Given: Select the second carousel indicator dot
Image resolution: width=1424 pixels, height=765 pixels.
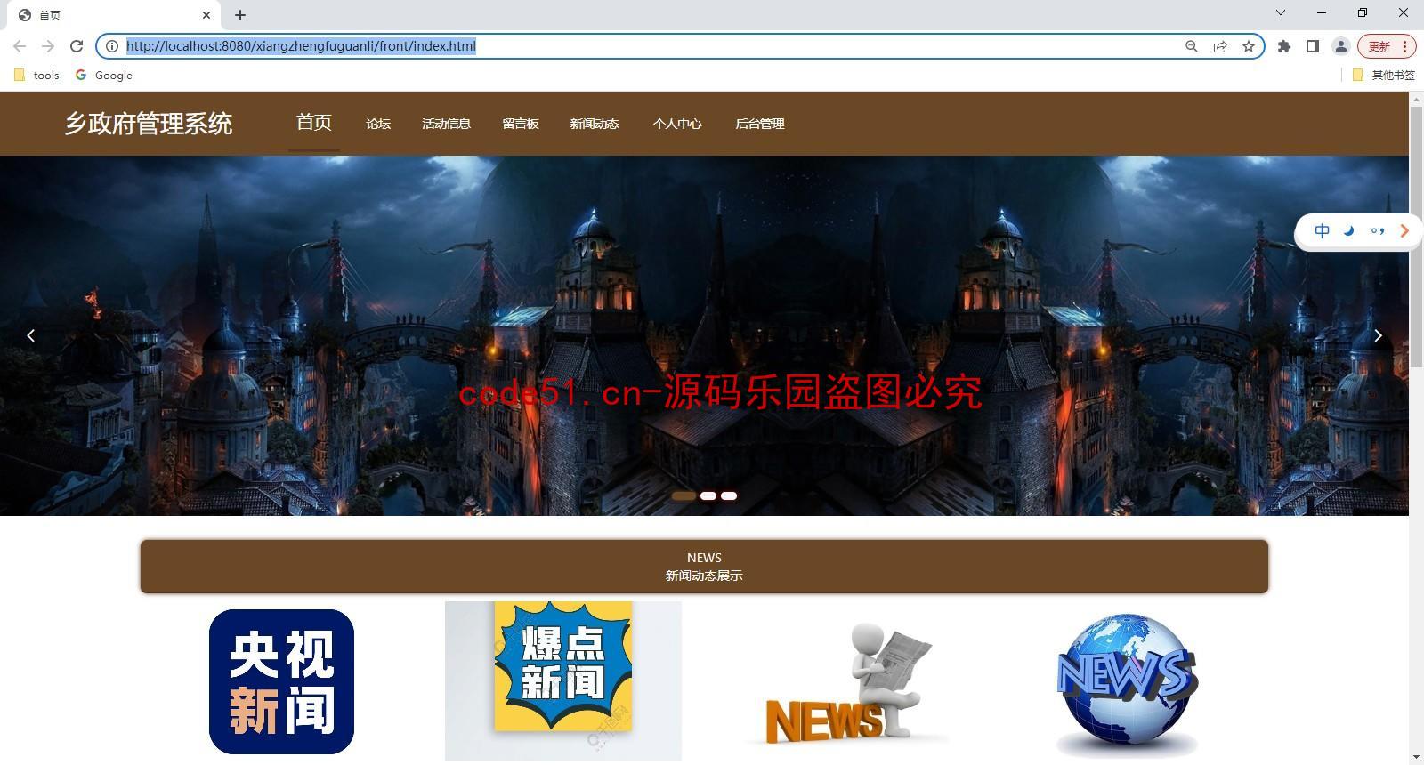Looking at the screenshot, I should pos(708,495).
